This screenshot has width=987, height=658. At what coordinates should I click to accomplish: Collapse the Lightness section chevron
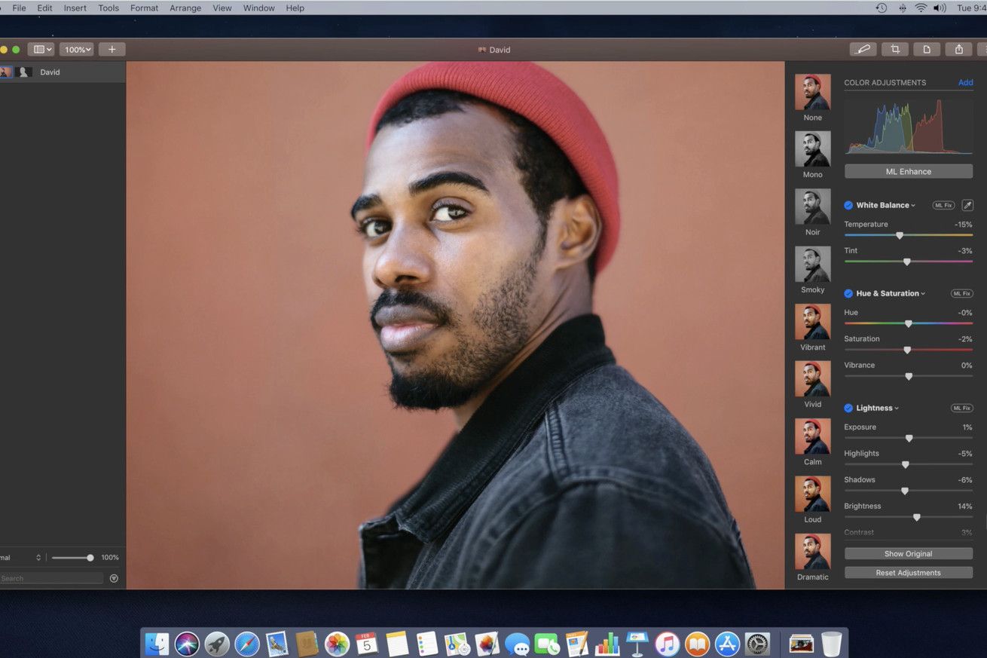(x=897, y=409)
